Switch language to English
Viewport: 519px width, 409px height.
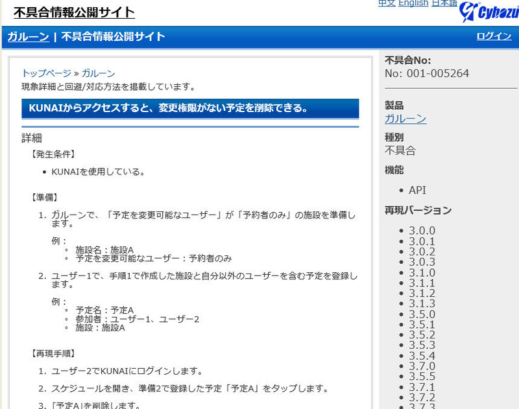tap(413, 3)
